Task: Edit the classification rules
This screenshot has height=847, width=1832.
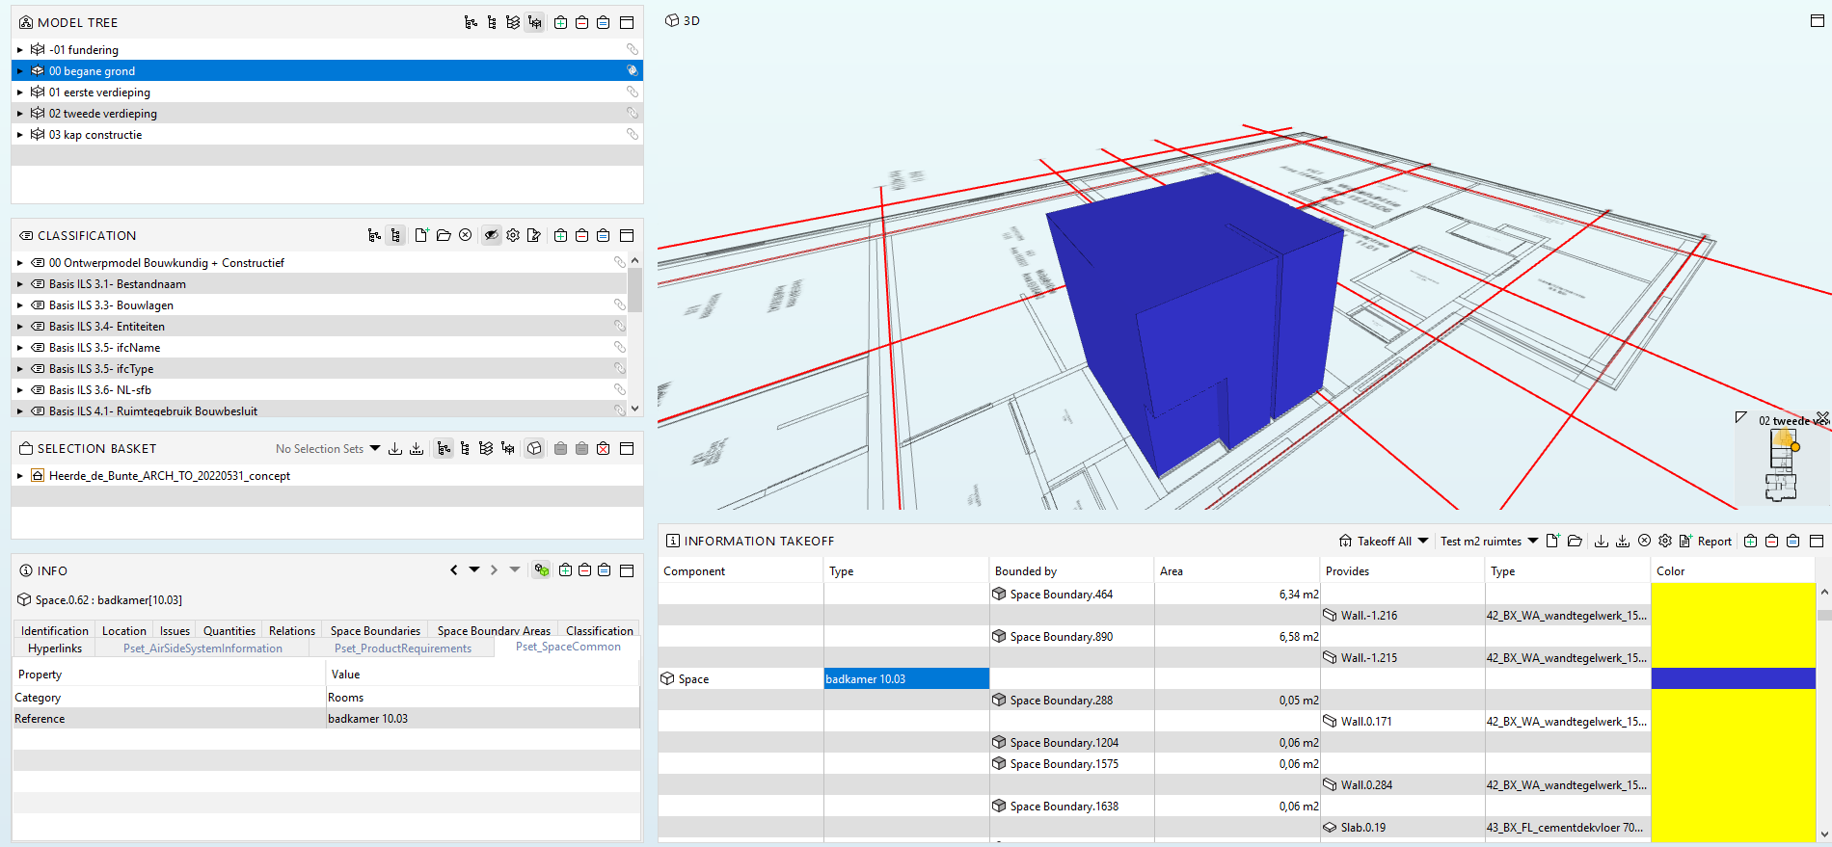Action: [x=534, y=235]
